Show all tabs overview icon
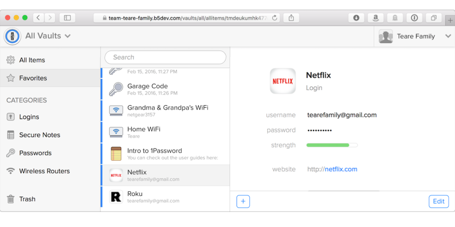Image resolution: width=455 pixels, height=227 pixels. point(434,18)
